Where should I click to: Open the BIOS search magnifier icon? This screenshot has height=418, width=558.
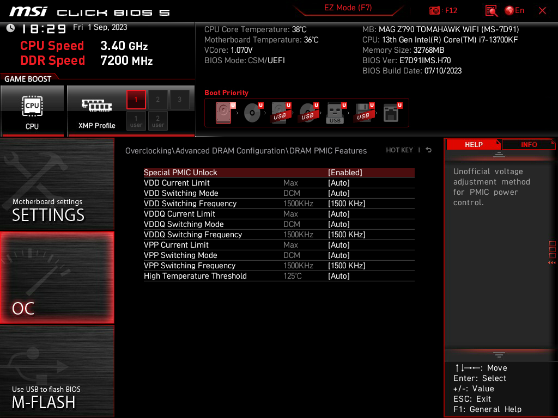pyautogui.click(x=491, y=11)
